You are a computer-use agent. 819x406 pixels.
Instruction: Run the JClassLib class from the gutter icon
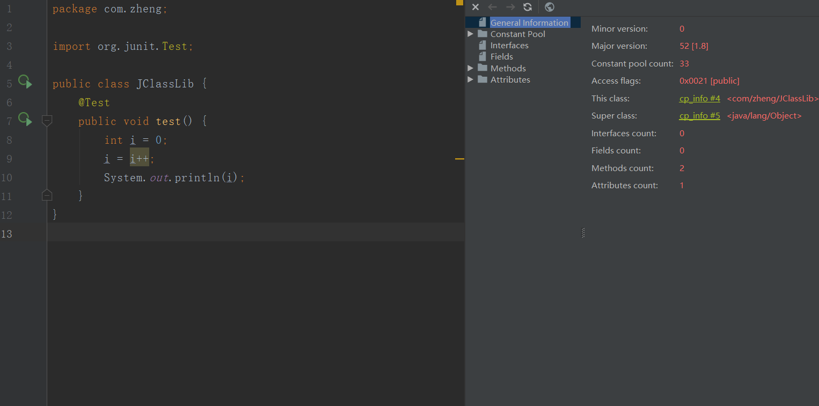(25, 82)
